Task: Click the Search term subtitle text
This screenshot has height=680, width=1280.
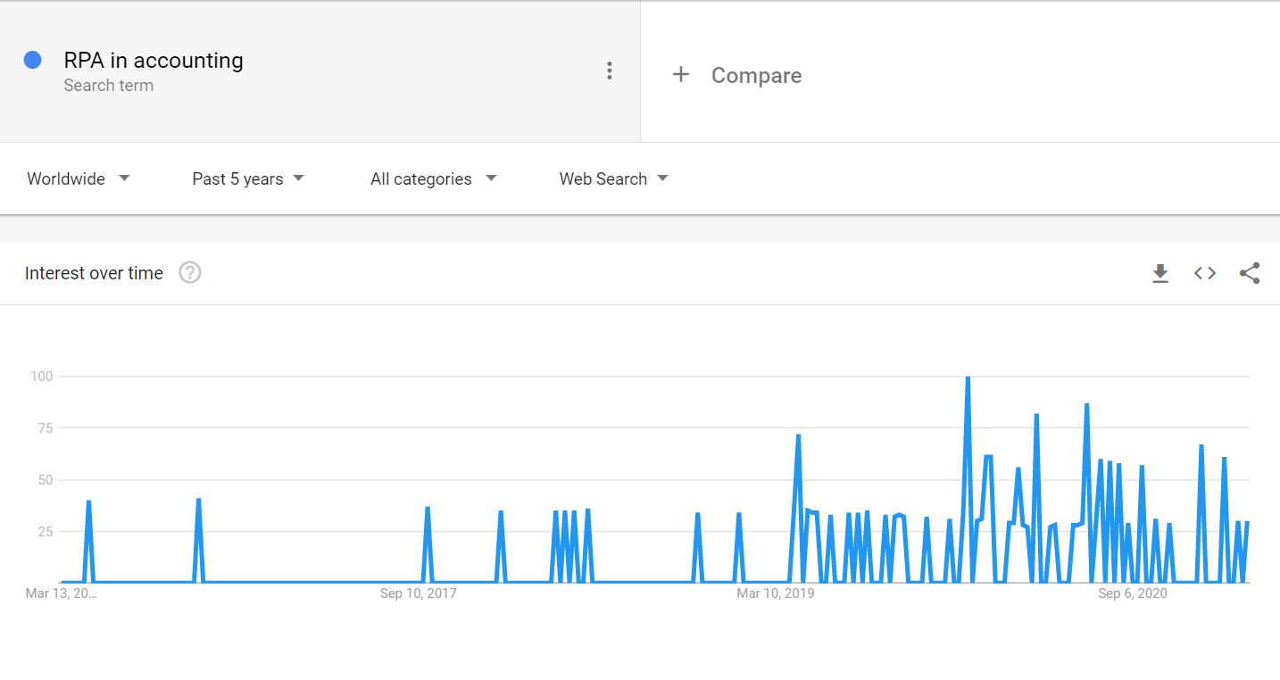Action: click(x=109, y=86)
